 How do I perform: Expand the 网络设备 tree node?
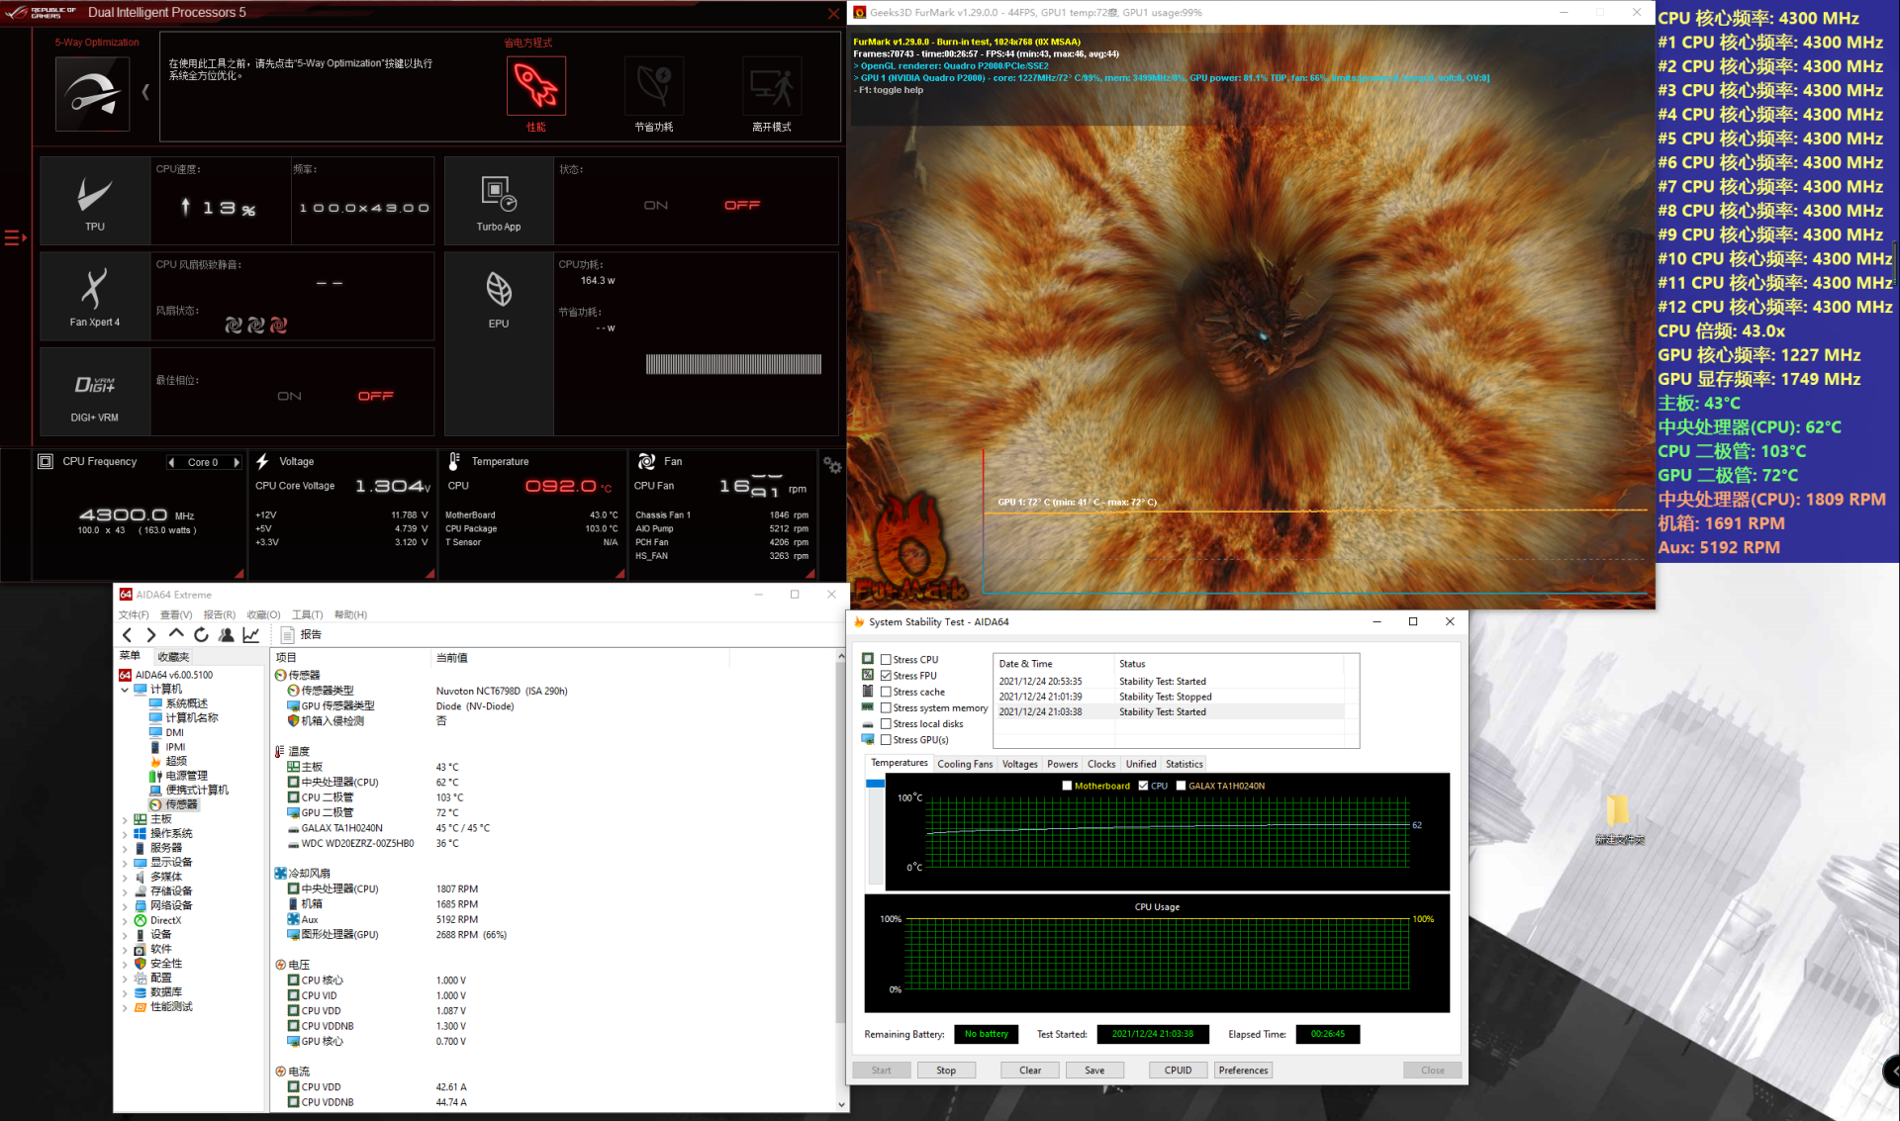[125, 905]
